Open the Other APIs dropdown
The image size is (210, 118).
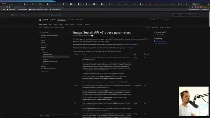coord(80,24)
